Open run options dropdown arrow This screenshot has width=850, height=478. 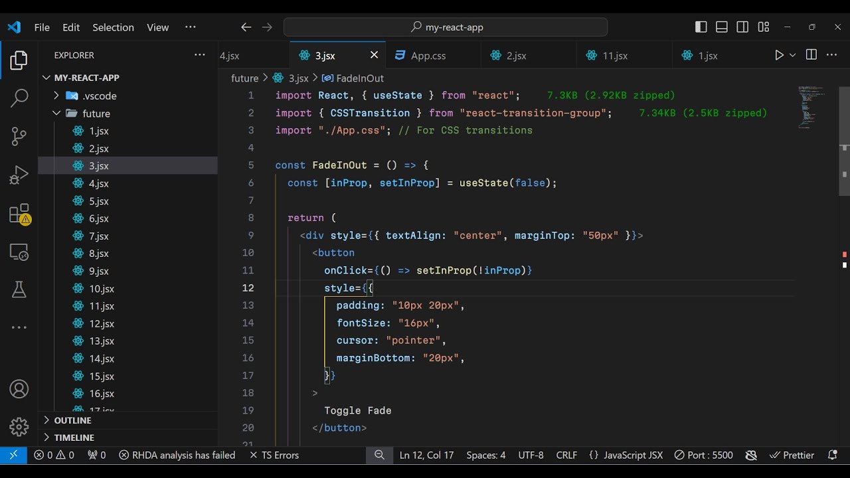tap(792, 55)
